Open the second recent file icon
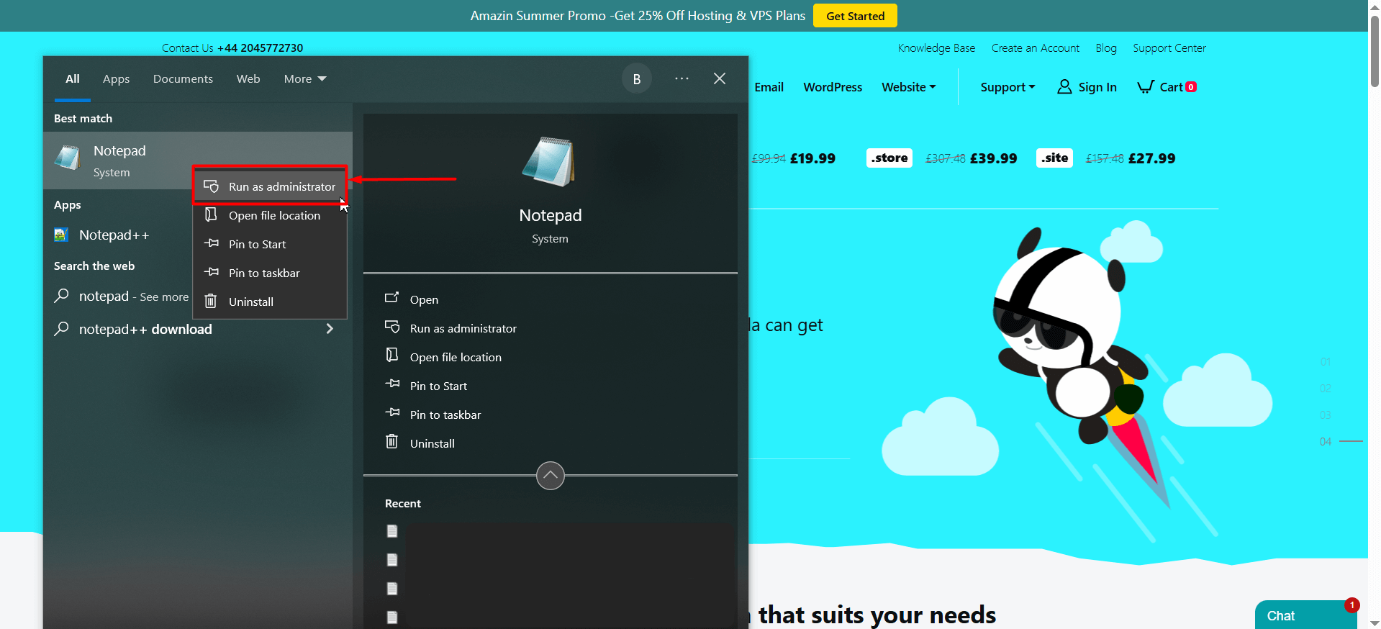The height and width of the screenshot is (629, 1381). [x=392, y=560]
